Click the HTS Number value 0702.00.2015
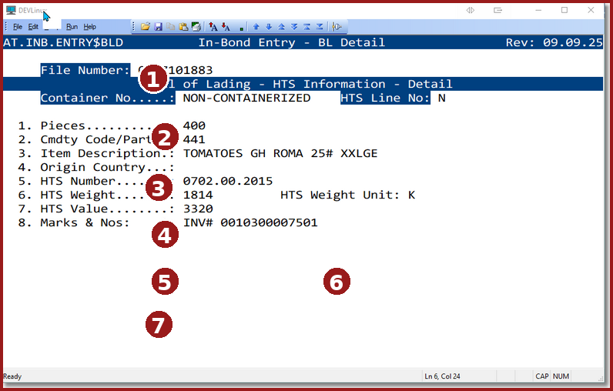Image resolution: width=613 pixels, height=391 pixels. coord(228,181)
